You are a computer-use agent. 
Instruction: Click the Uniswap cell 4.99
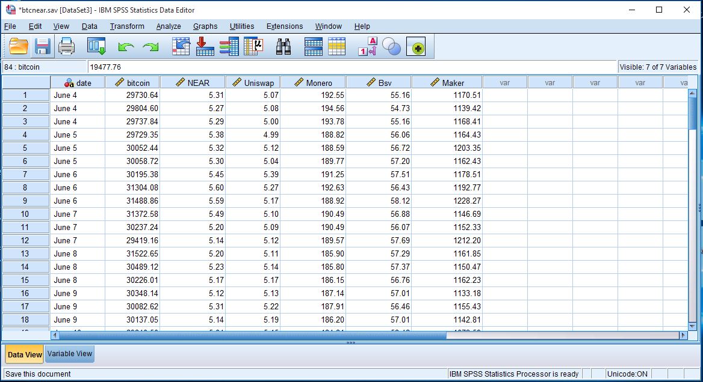coord(253,135)
